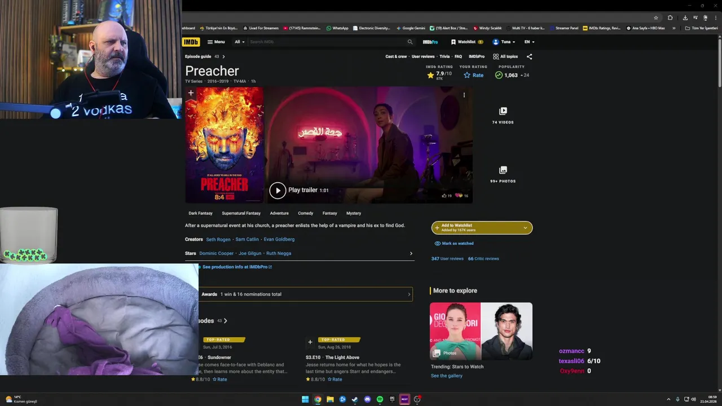Open creator Seth Rogen's page

218,239
